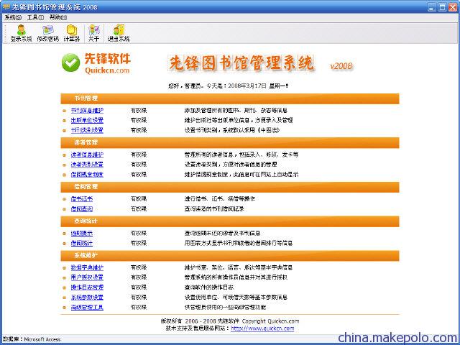
Task: Open the 系统(S) menu
Action: point(13,17)
